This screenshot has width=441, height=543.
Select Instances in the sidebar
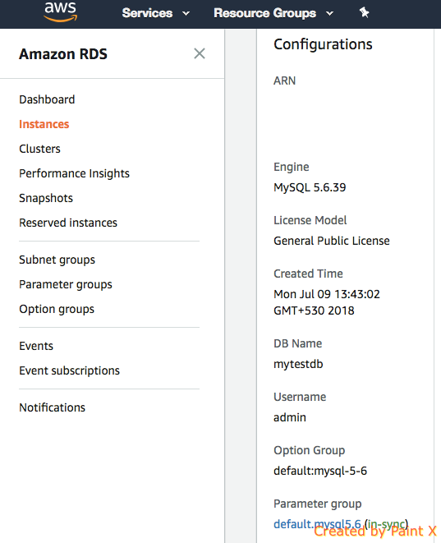click(44, 124)
